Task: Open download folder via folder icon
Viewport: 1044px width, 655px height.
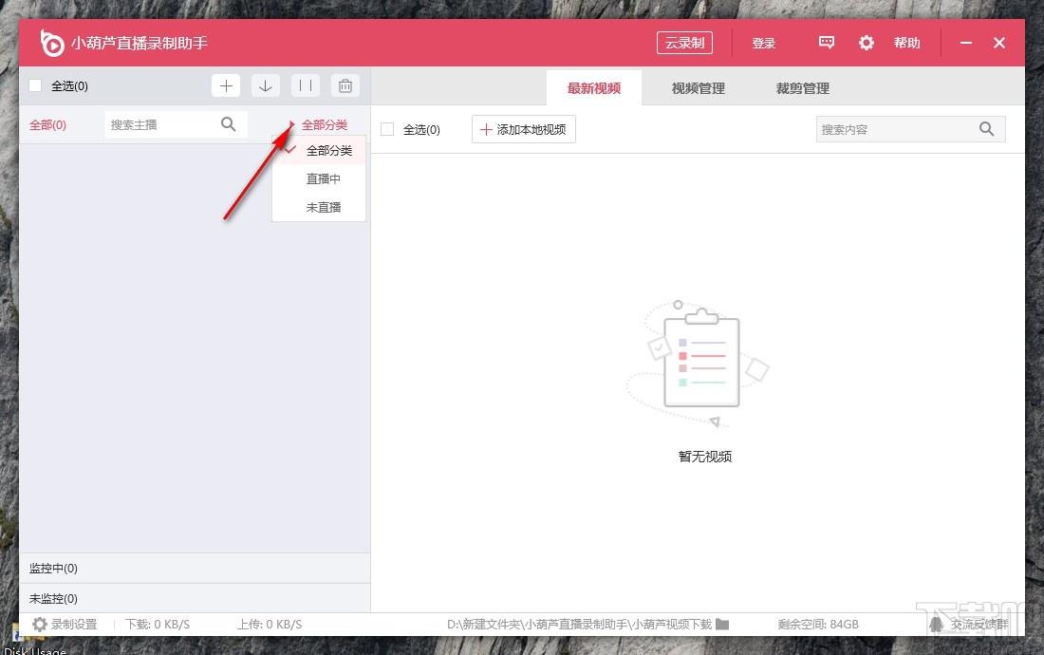Action: [722, 625]
